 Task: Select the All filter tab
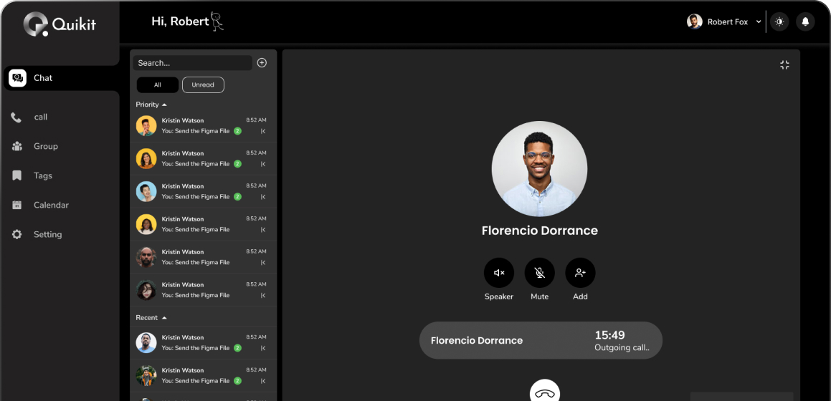(x=158, y=84)
